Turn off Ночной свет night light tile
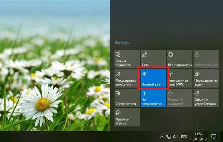 [x=153, y=78]
